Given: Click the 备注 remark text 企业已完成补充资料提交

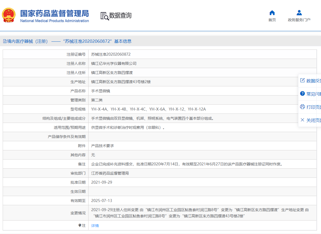Looking at the screenshot, I should [187, 164].
